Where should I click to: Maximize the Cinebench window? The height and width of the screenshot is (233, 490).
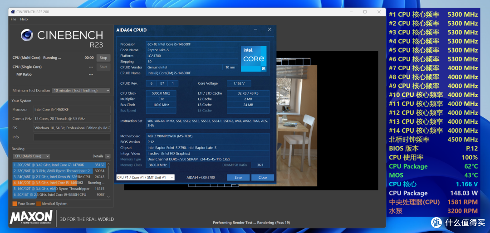[365, 12]
